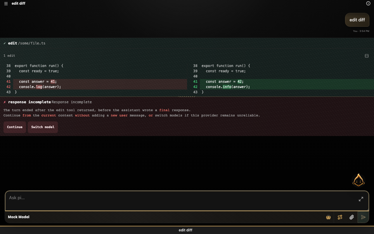The image size is (374, 234).
Task: Open the Mock Model selector
Action: pyautogui.click(x=19, y=217)
